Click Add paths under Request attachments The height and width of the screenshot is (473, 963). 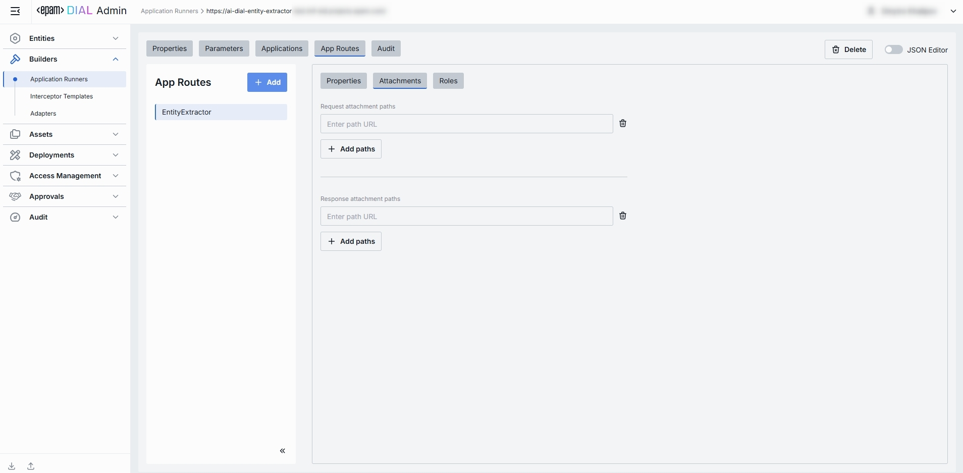[x=351, y=149]
